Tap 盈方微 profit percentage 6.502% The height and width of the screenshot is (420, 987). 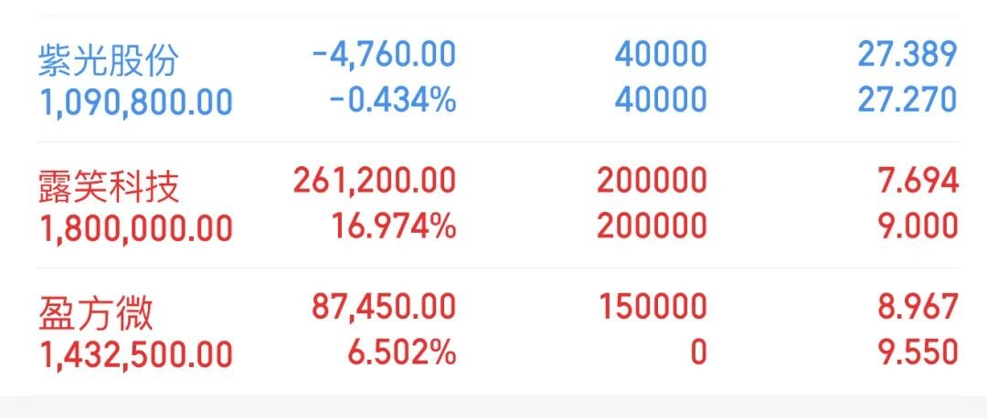pyautogui.click(x=402, y=353)
